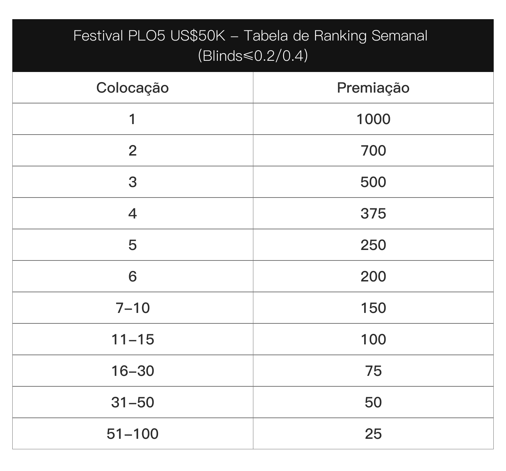Click the 51–100 placement range

pyautogui.click(x=132, y=434)
